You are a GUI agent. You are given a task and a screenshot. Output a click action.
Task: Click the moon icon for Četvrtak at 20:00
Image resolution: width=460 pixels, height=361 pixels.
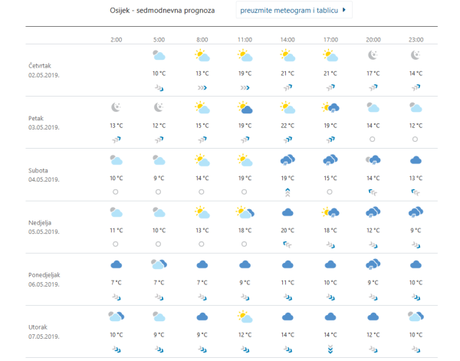[x=373, y=55]
